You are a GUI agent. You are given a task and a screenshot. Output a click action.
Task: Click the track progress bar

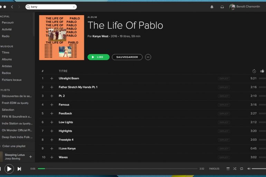[117, 169]
